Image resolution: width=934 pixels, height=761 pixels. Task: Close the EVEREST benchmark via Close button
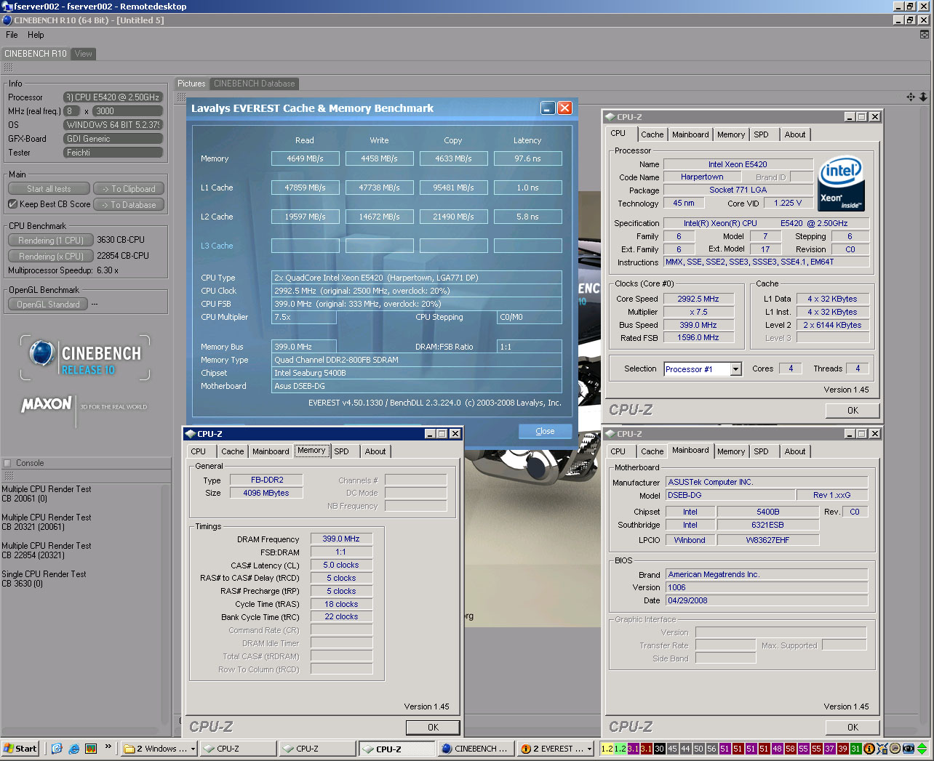click(x=545, y=431)
